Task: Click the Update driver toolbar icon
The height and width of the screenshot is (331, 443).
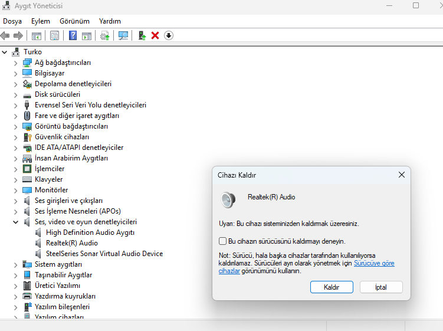Action: 105,35
